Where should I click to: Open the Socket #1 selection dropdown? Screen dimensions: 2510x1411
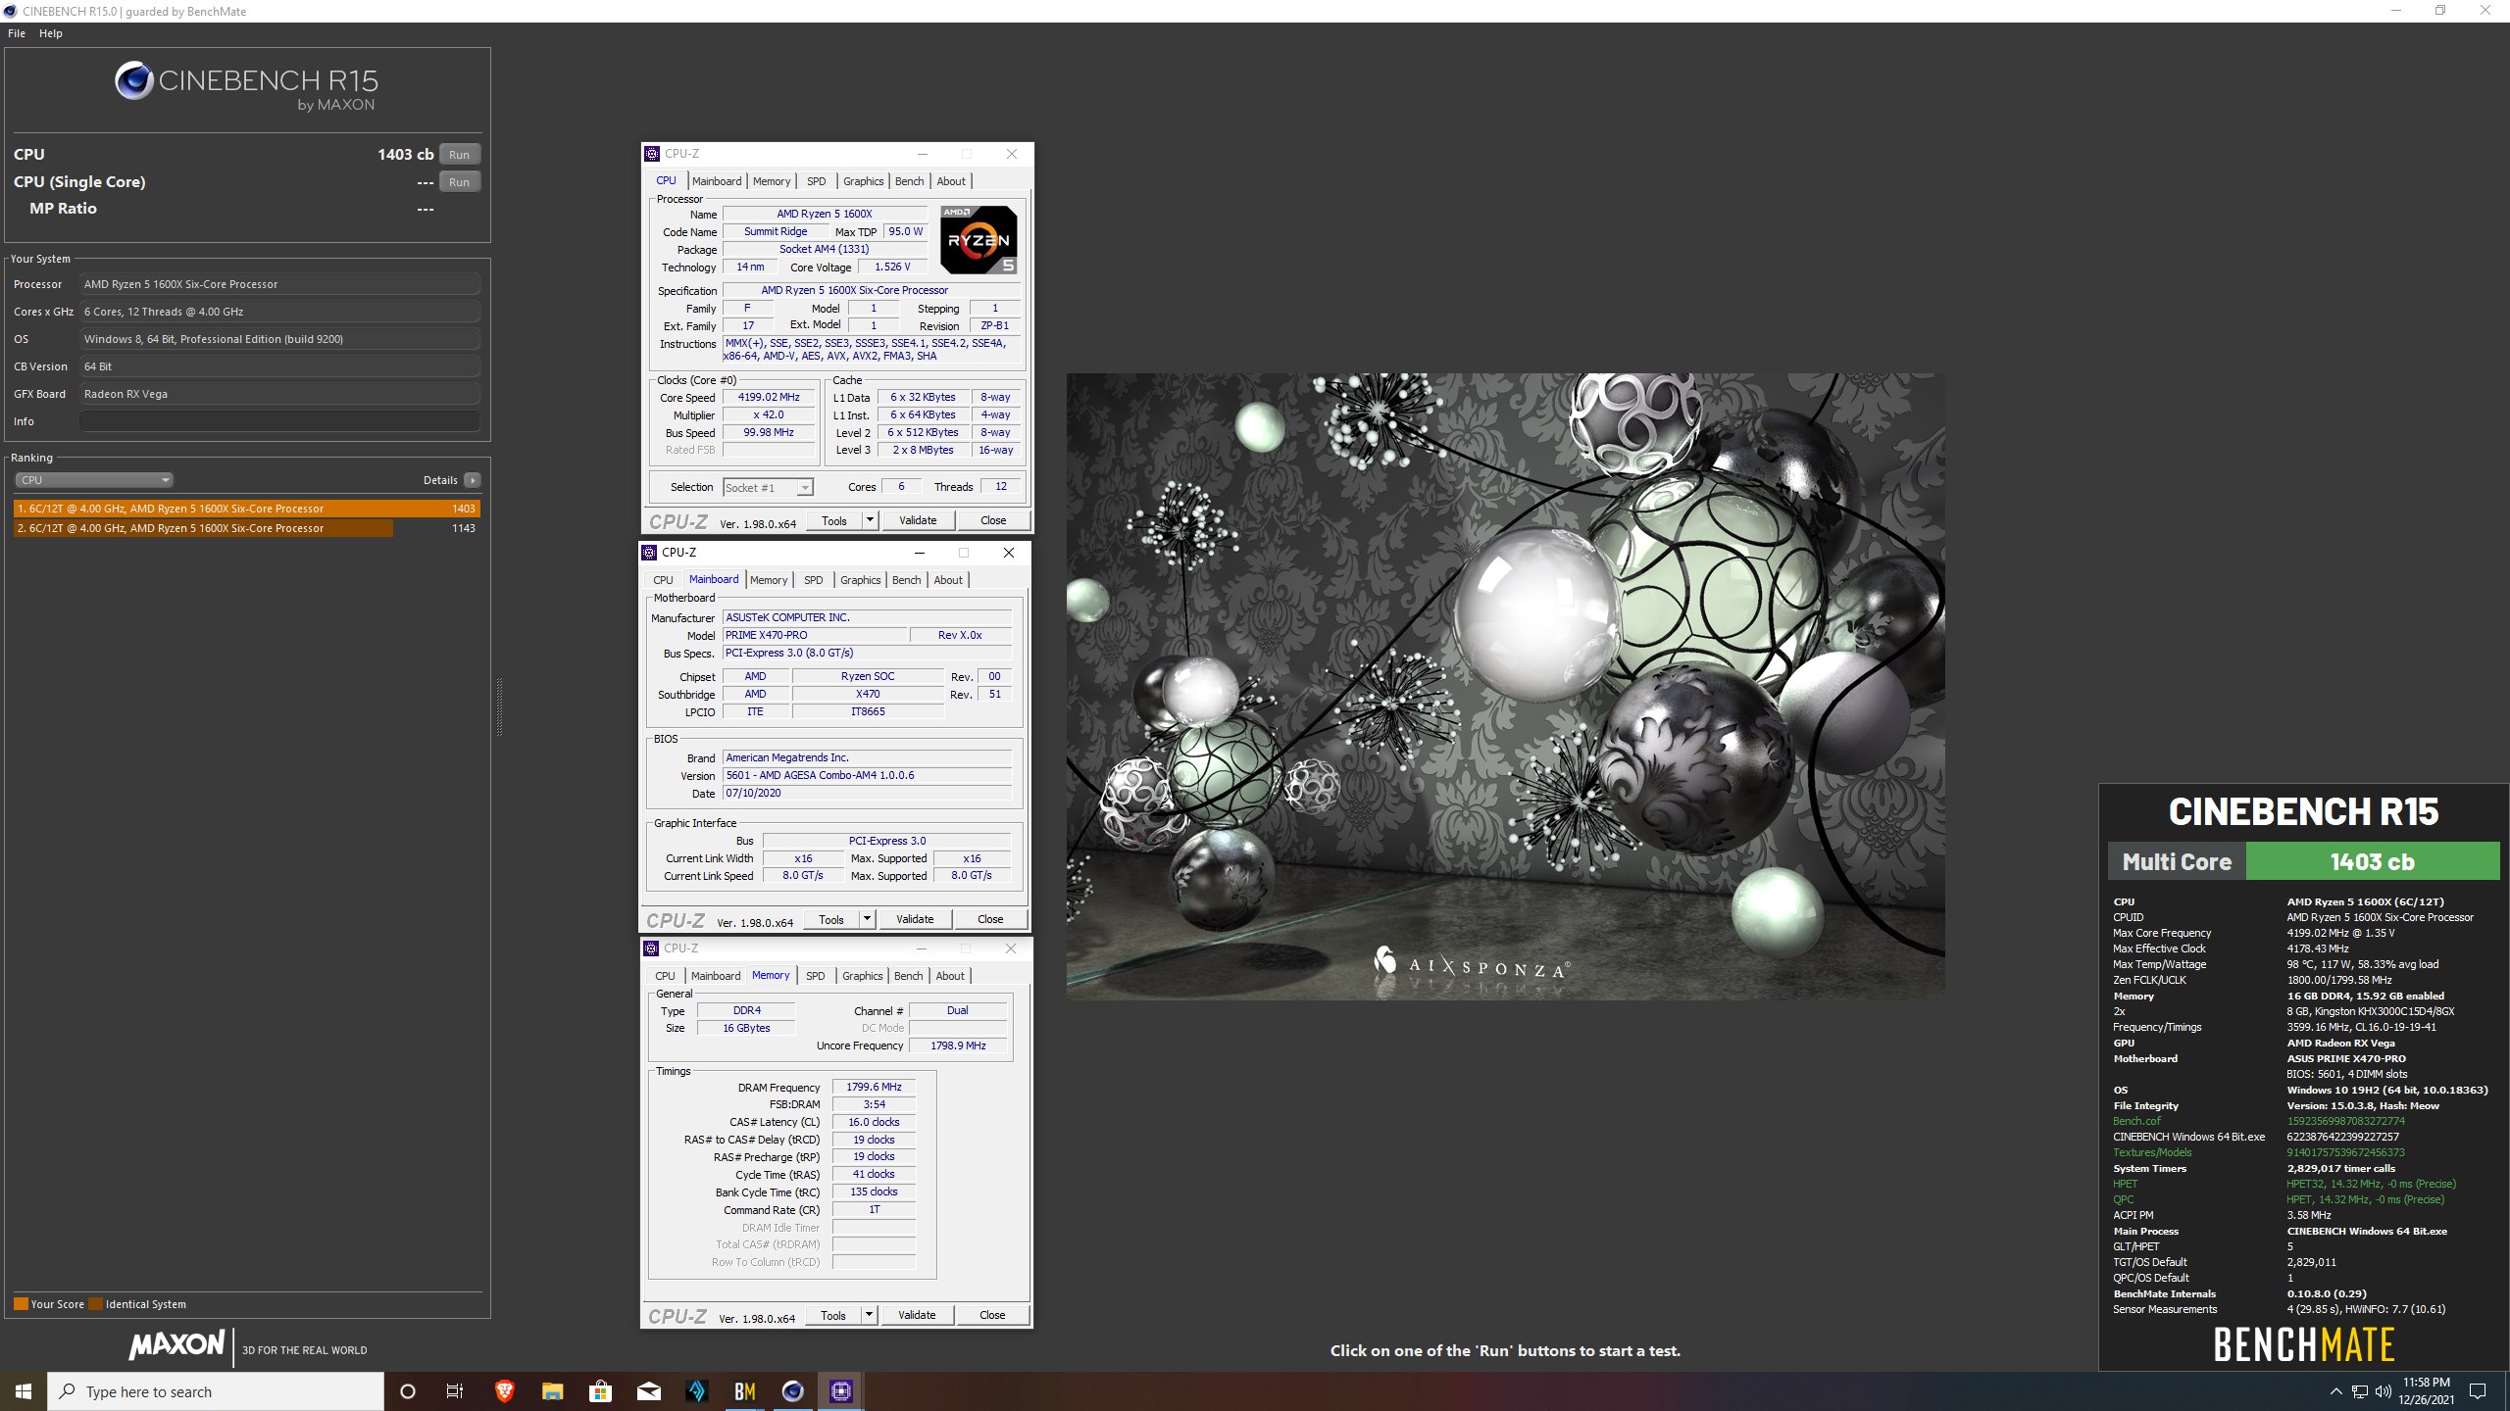point(769,488)
